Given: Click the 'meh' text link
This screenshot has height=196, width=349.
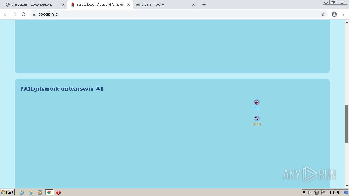Looking at the screenshot, I should [257, 124].
